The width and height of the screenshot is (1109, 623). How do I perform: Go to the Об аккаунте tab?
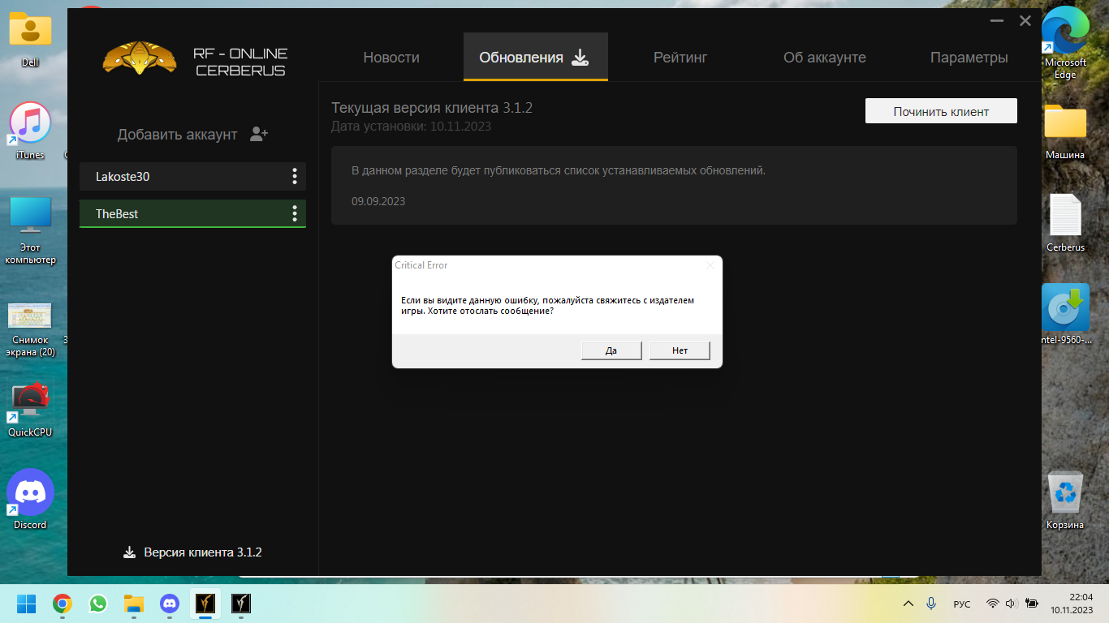[824, 58]
